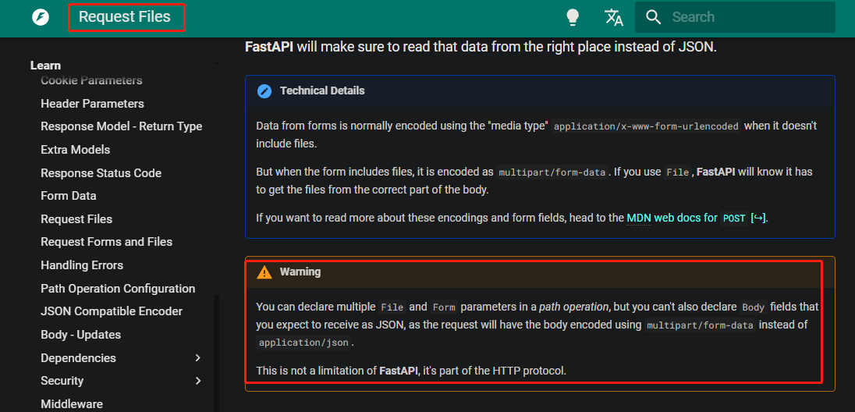
Task: Open the language translation selector
Action: (614, 17)
